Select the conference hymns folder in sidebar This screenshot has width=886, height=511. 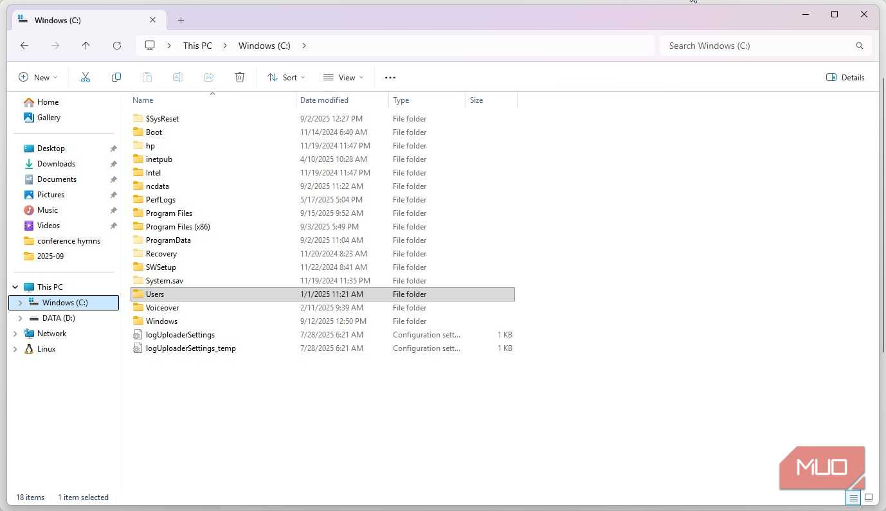[x=63, y=241]
